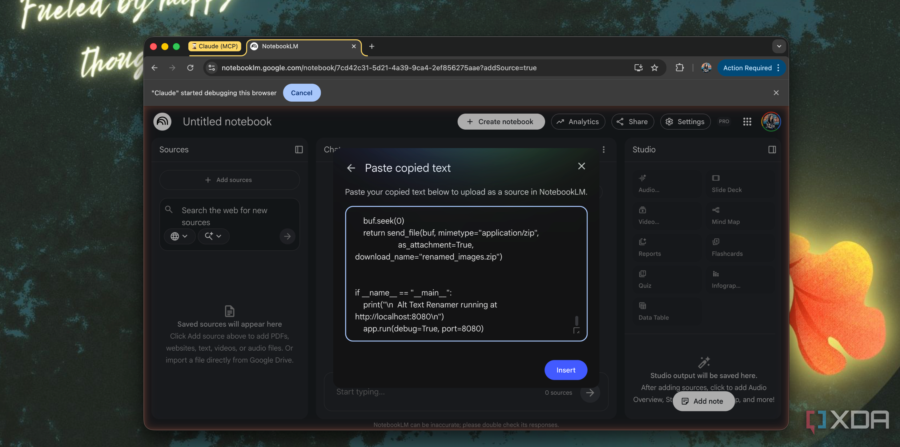
Task: Share the notebook
Action: click(633, 122)
